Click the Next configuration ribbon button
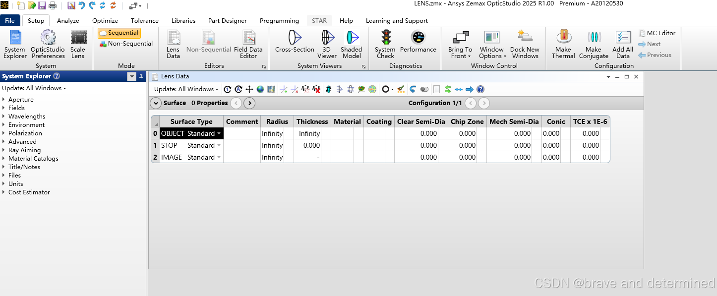The height and width of the screenshot is (296, 717). tap(650, 44)
